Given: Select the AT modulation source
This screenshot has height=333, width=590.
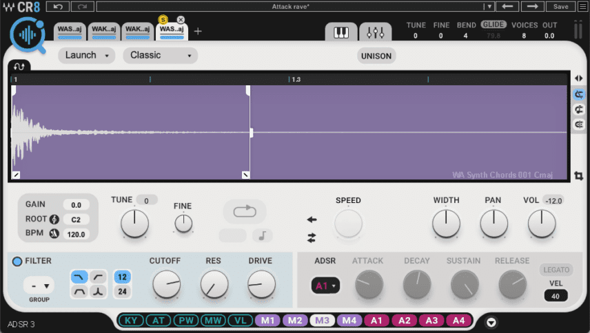Looking at the screenshot, I should (x=159, y=321).
